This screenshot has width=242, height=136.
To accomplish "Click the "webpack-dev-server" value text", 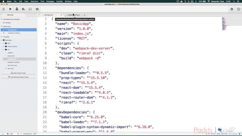I will (x=93, y=48).
